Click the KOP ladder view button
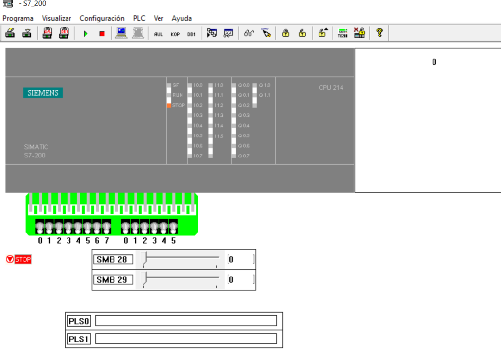Screen dimensions: 501x359 (x=175, y=34)
